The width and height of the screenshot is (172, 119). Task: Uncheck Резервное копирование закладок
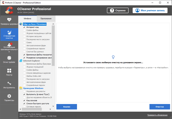(24, 58)
